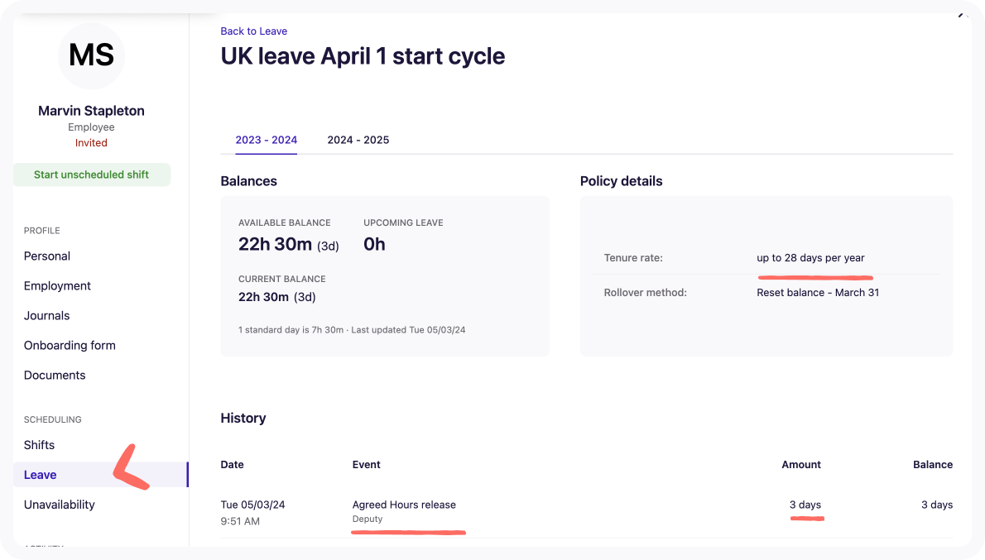
Task: Open the Employment section
Action: tap(57, 286)
